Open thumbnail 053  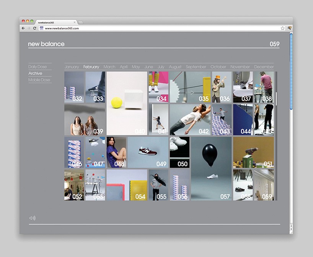pos(95,185)
